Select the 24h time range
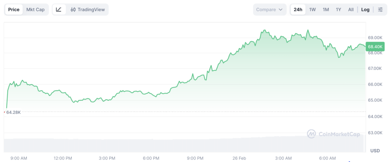 click(x=298, y=10)
